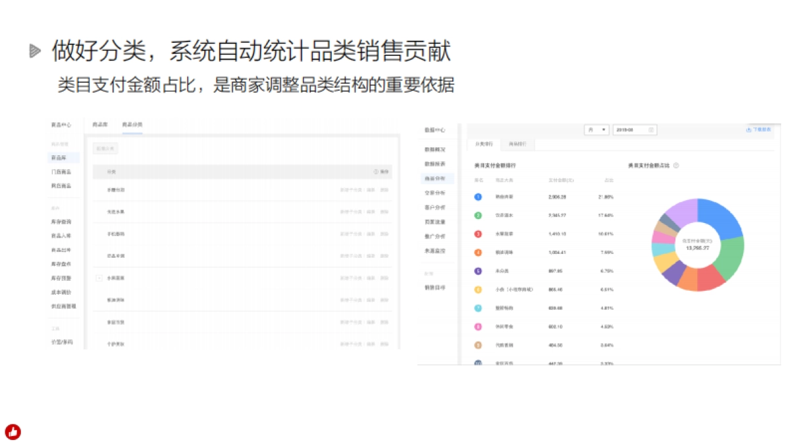The image size is (790, 444).
Task: Click the blue rank 1 badge
Action: pyautogui.click(x=478, y=197)
